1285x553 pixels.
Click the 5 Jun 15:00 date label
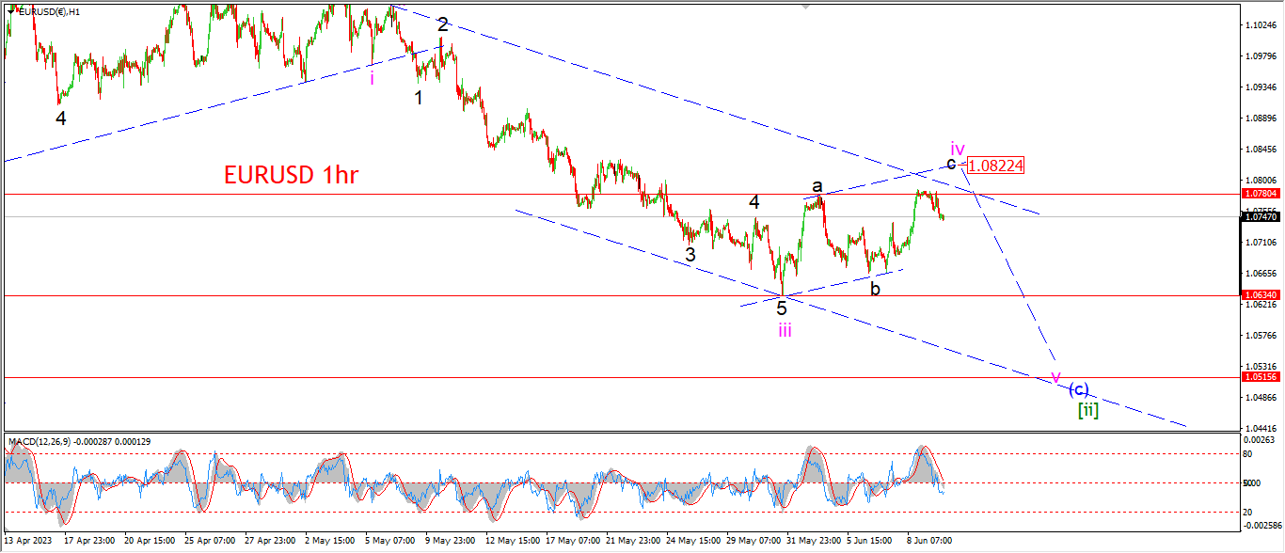[x=871, y=542]
